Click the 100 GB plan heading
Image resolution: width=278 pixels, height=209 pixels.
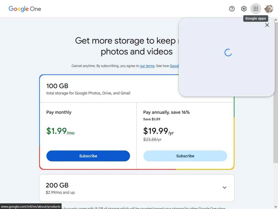(x=57, y=86)
